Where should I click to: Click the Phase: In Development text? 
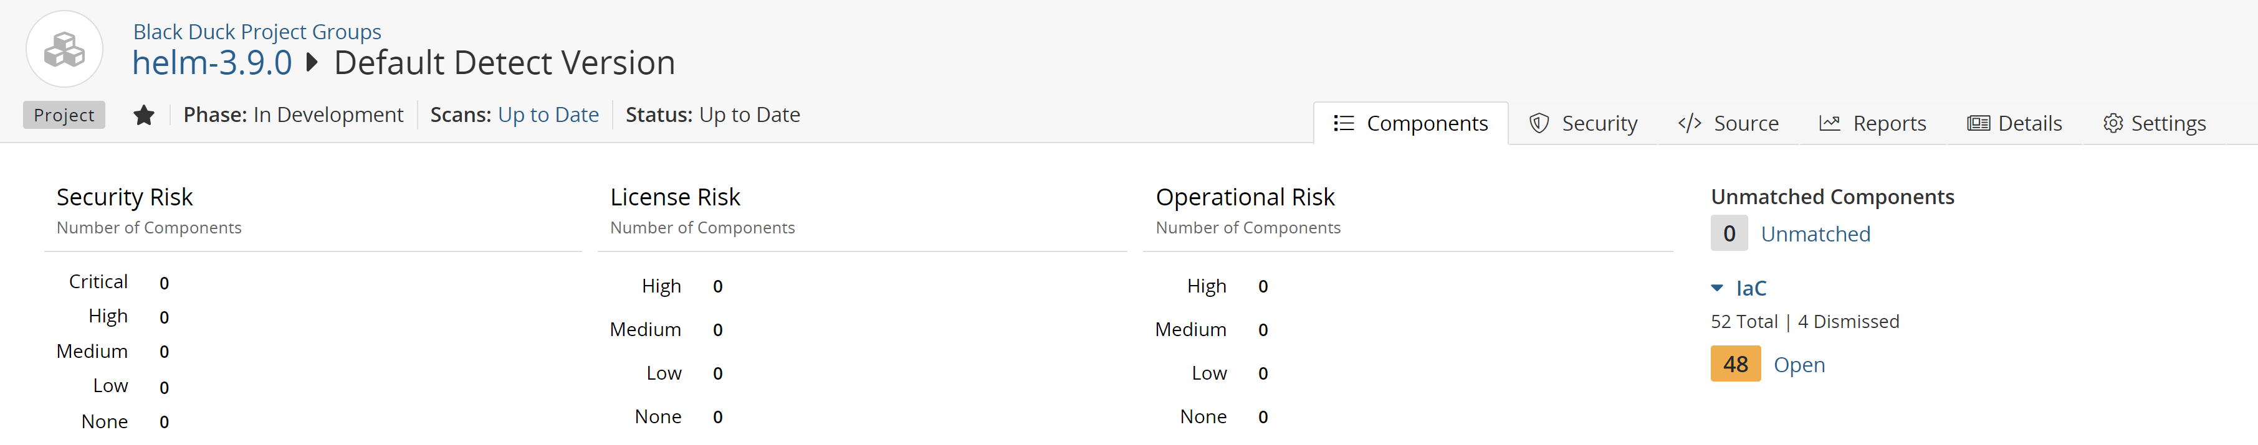pos(294,115)
